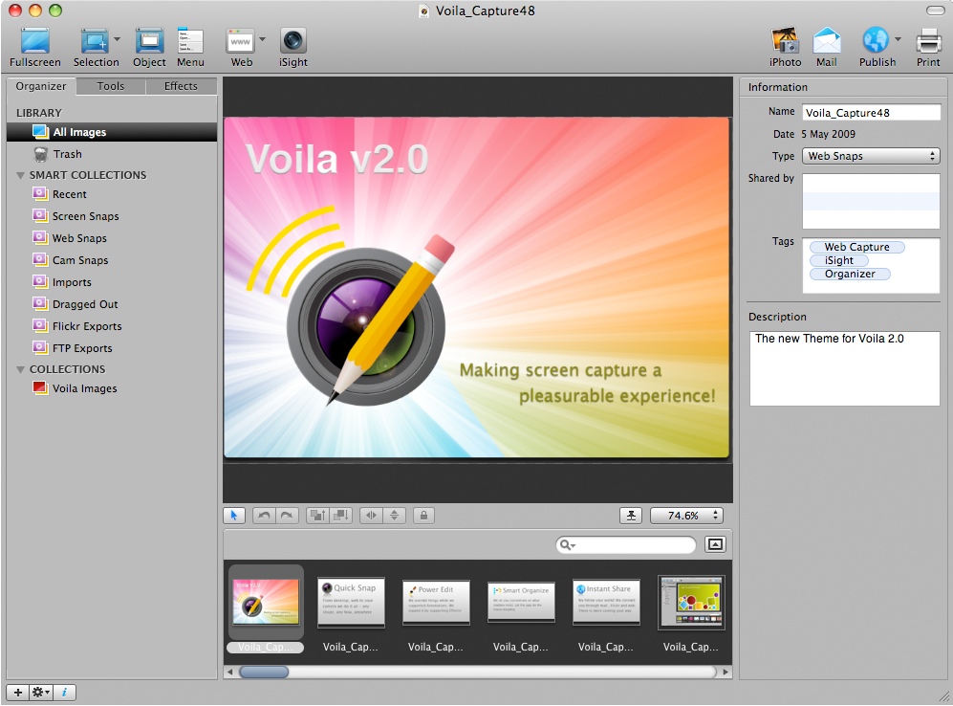Click the thumbnail strip scrollbar handle
The image size is (953, 706).
click(x=264, y=672)
